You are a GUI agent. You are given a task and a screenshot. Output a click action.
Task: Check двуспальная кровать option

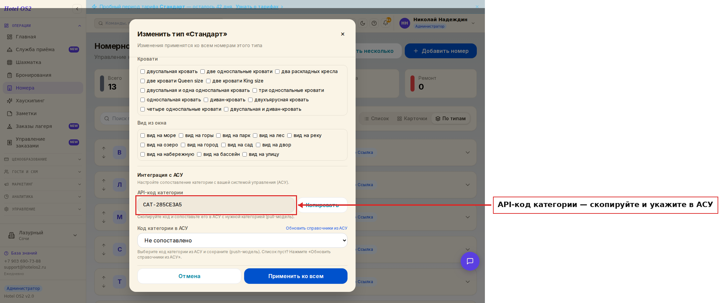[x=143, y=71]
